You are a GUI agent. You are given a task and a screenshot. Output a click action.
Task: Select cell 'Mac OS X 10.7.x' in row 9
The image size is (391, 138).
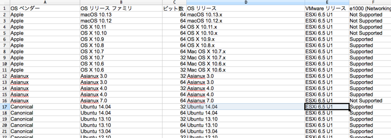[246, 57]
